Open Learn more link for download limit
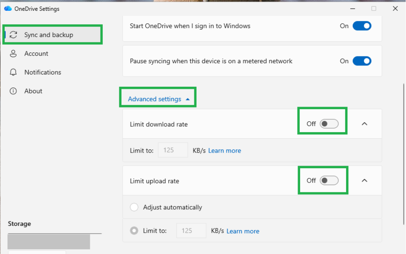Image resolution: width=406 pixels, height=254 pixels. (225, 150)
